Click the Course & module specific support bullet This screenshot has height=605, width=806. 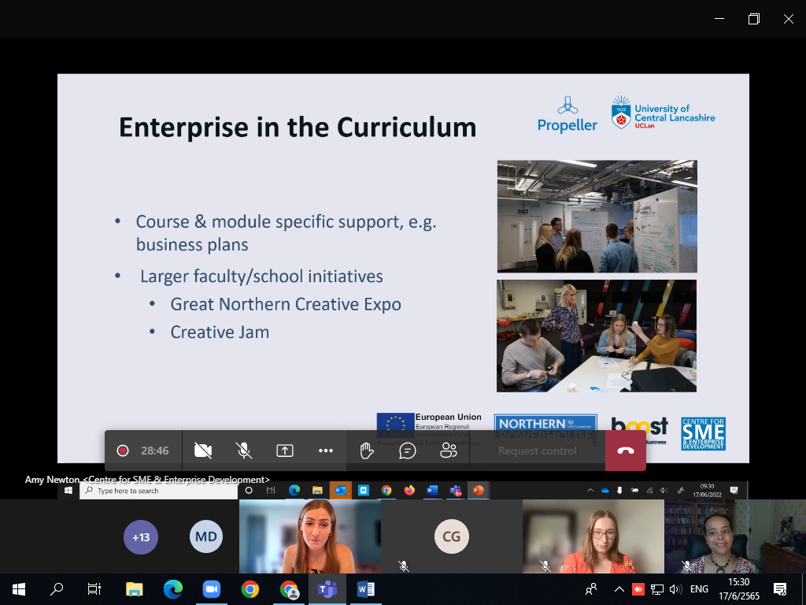[286, 232]
